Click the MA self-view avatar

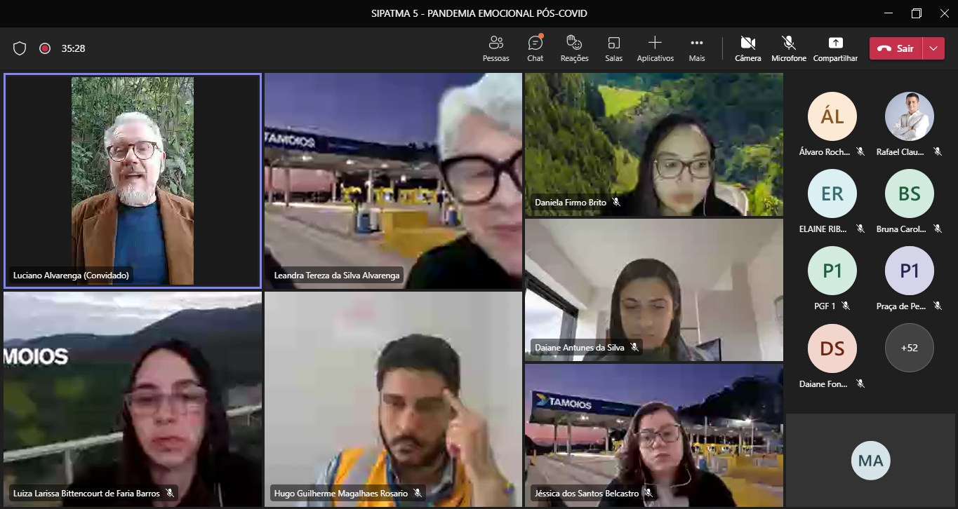870,461
